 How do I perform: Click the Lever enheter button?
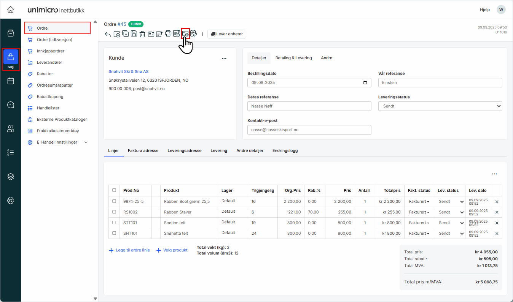pyautogui.click(x=226, y=34)
